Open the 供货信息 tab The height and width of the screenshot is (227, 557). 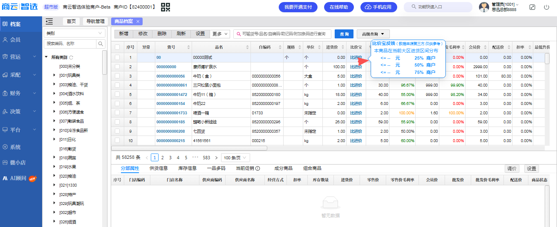point(159,168)
